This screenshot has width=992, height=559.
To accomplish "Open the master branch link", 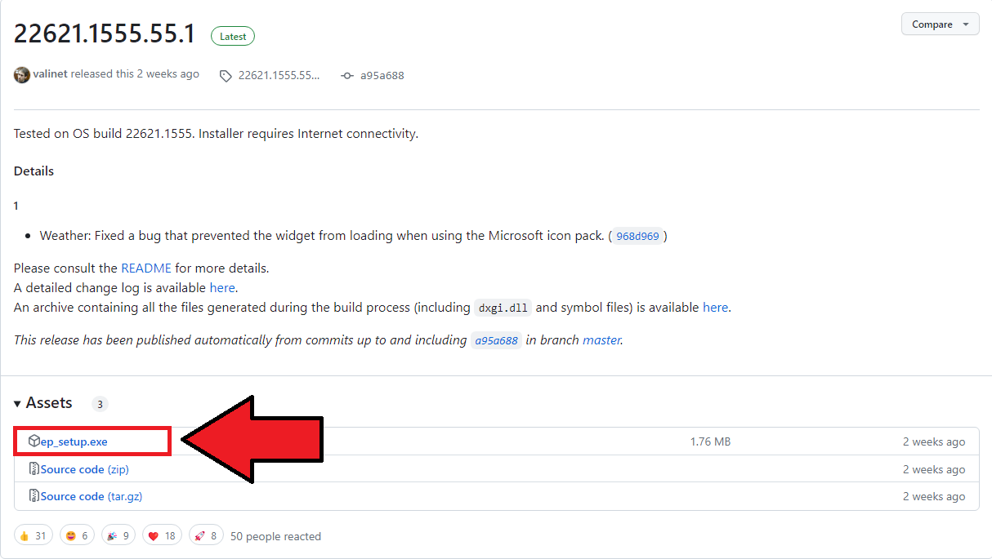I will click(x=601, y=339).
